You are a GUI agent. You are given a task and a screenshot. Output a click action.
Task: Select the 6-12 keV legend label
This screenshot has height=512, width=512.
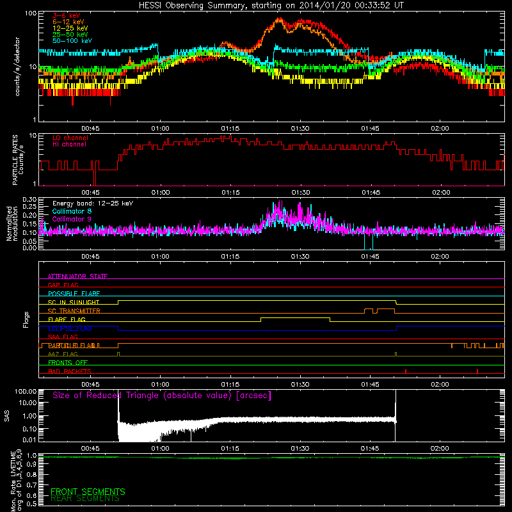click(x=68, y=22)
